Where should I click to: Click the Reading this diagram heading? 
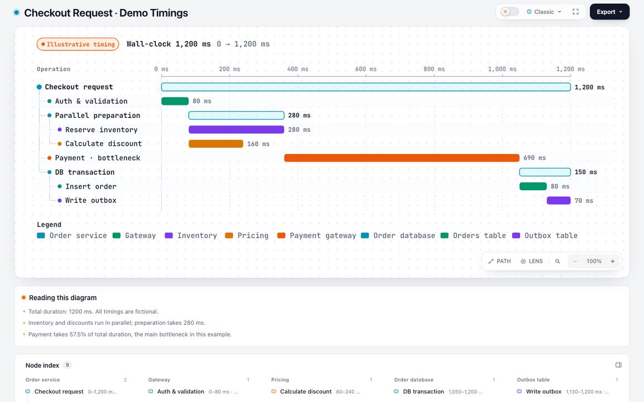(63, 298)
